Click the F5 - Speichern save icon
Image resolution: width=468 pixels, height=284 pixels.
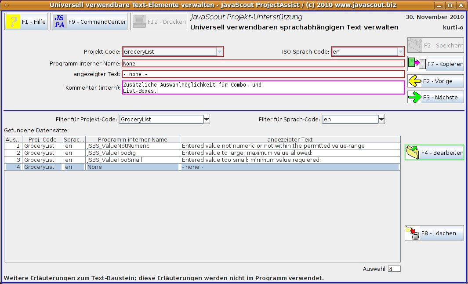(x=415, y=45)
